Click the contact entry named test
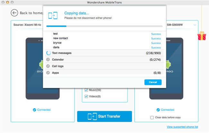209x133 pixels. (55, 34)
